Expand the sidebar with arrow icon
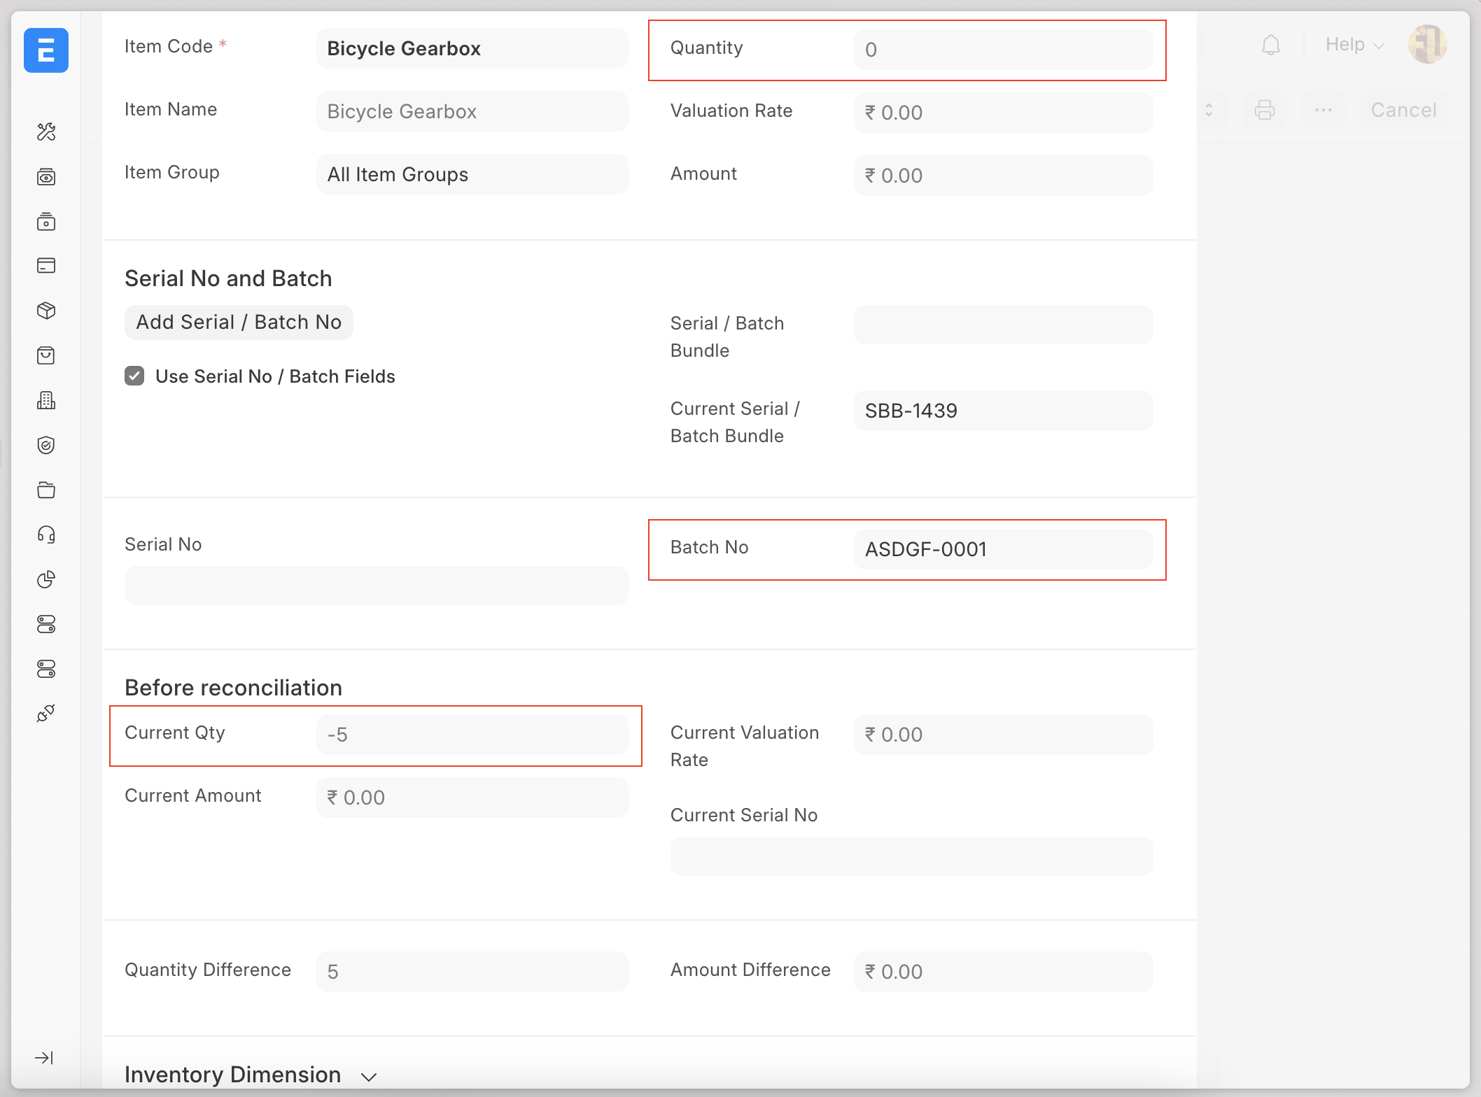 coord(44,1057)
